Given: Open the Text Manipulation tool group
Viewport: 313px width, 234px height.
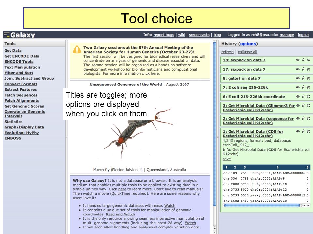Looking at the screenshot, I should tap(22, 67).
